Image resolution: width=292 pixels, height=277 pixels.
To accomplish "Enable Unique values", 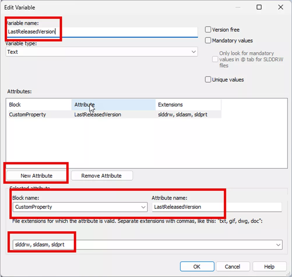I will point(208,79).
